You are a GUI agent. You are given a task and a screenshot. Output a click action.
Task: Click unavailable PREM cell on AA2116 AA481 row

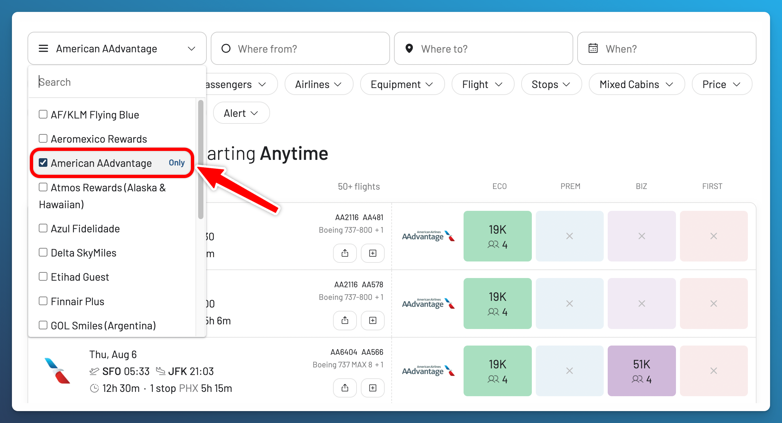[x=570, y=236]
